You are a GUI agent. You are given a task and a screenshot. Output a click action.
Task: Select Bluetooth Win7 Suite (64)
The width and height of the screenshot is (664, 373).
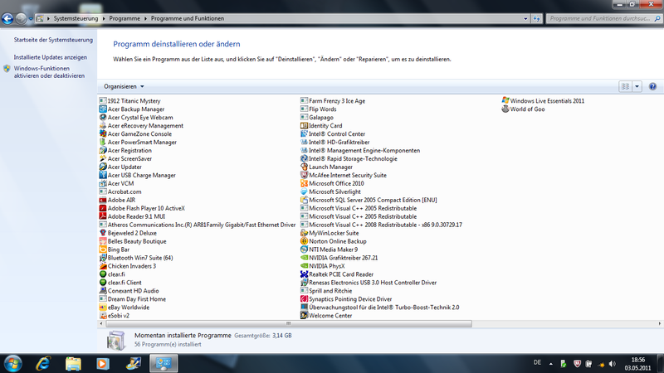[136, 258]
